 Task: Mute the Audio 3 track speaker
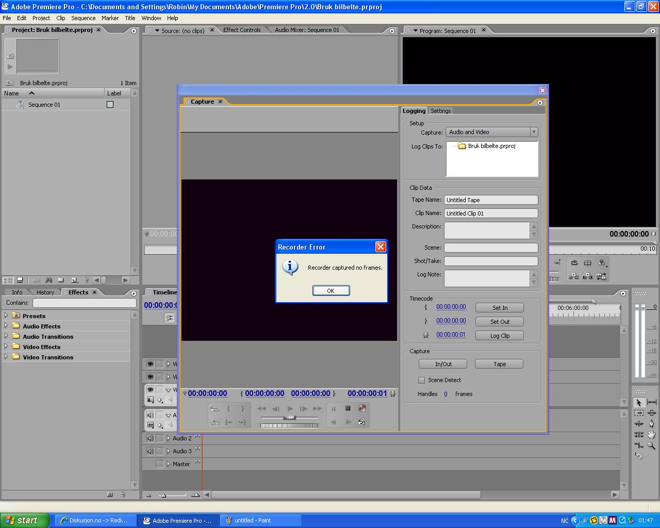point(150,451)
